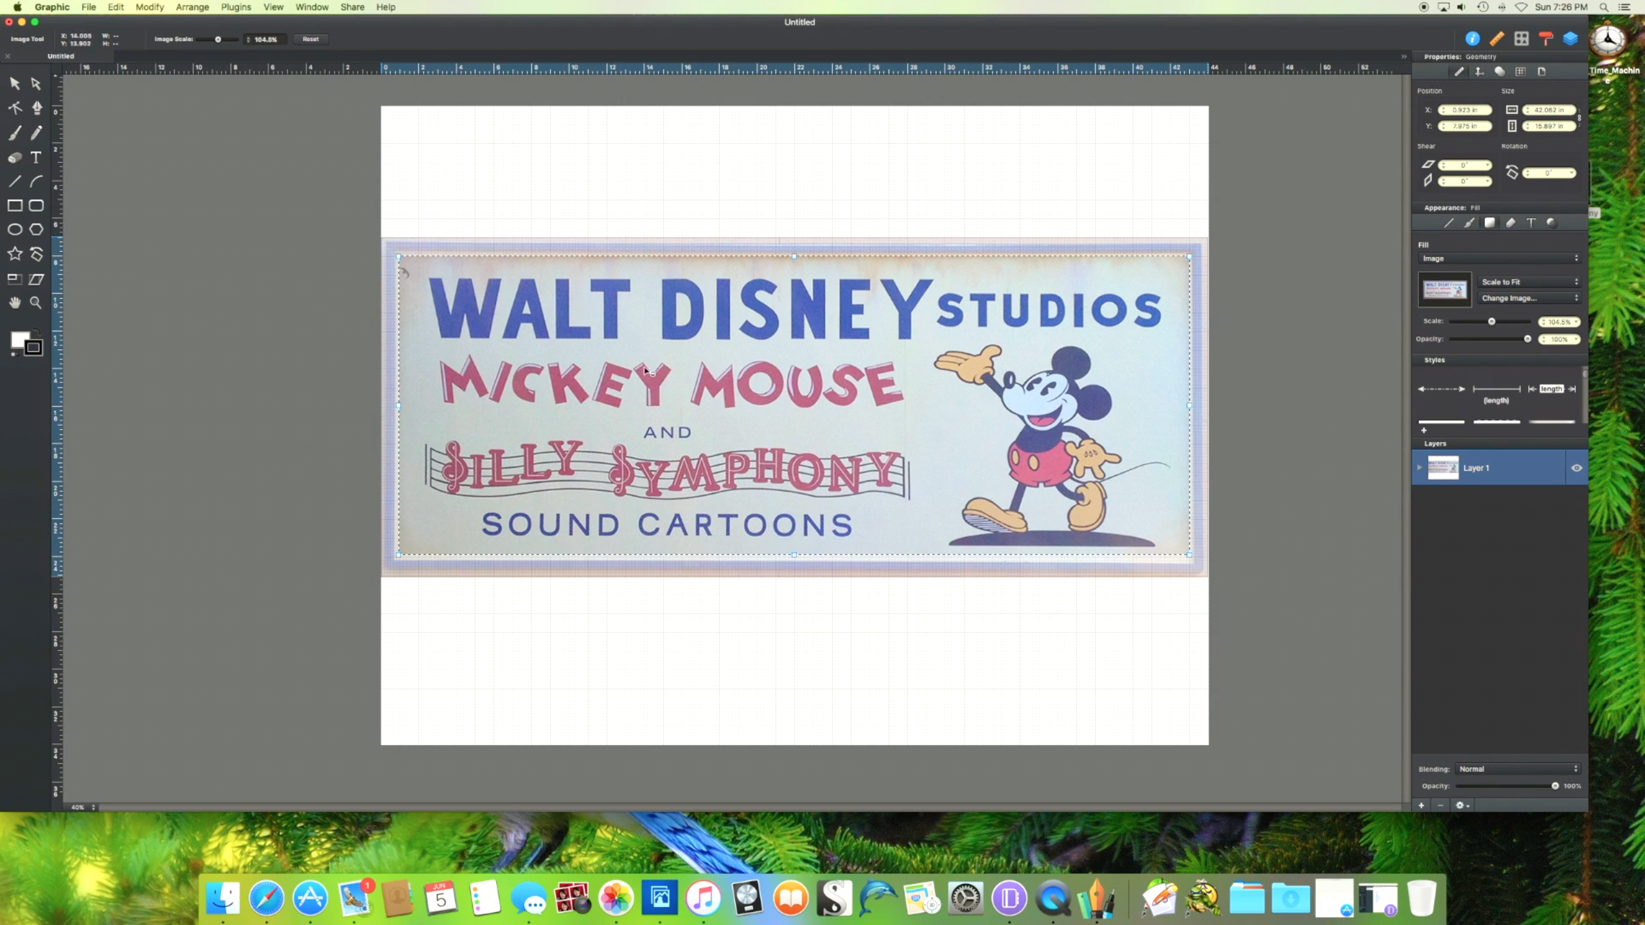
Task: Open the Fill type Image dropdown
Action: coord(1498,258)
